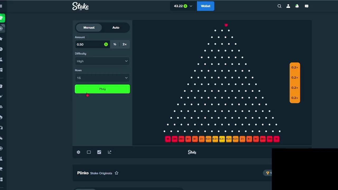Open game settings gear icon
Viewport: 338px width, 190px height.
click(78, 152)
